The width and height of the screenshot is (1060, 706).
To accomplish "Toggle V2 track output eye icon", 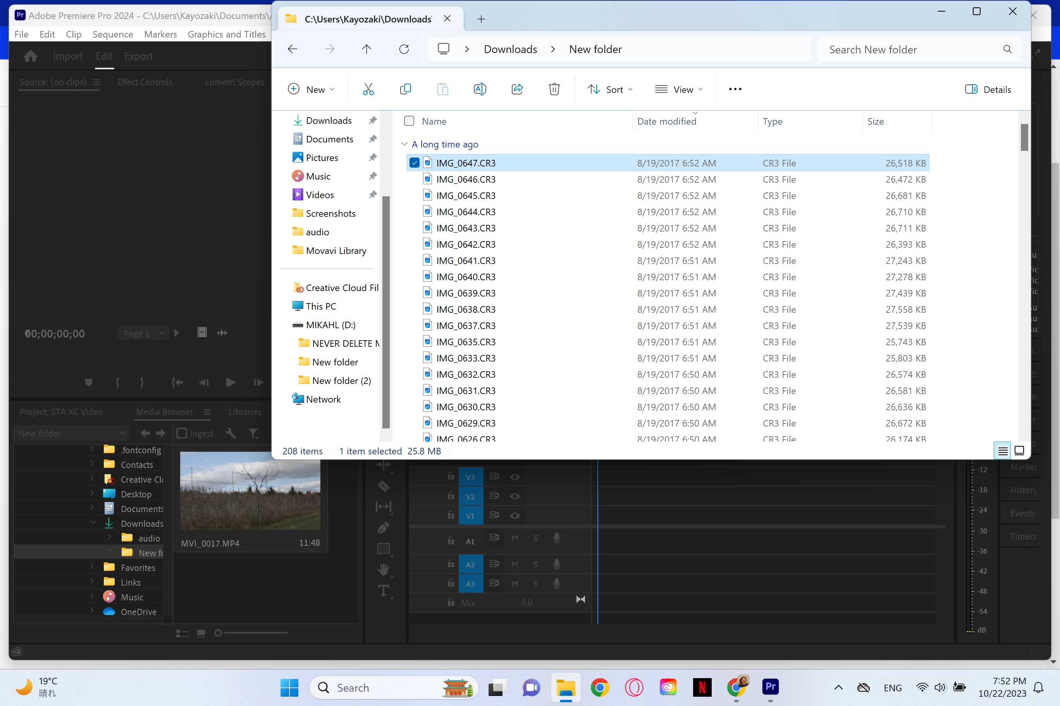I will [515, 496].
